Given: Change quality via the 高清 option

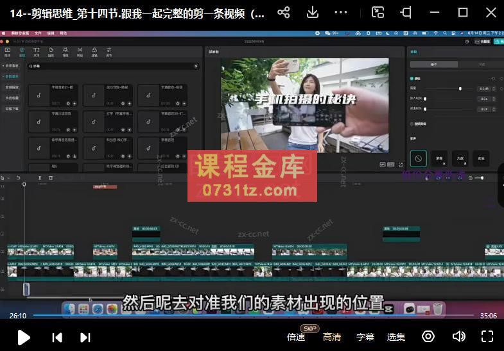Looking at the screenshot, I should tap(332, 337).
